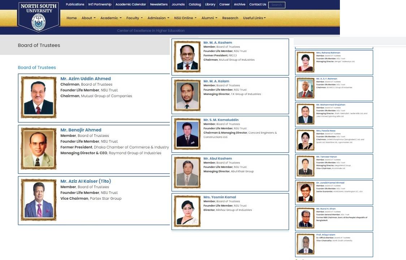Click the North South University logo
Image resolution: width=406 pixels, height=260 pixels.
pos(39,17)
